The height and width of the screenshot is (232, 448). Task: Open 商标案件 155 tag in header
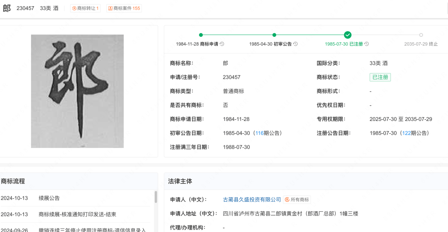[124, 8]
